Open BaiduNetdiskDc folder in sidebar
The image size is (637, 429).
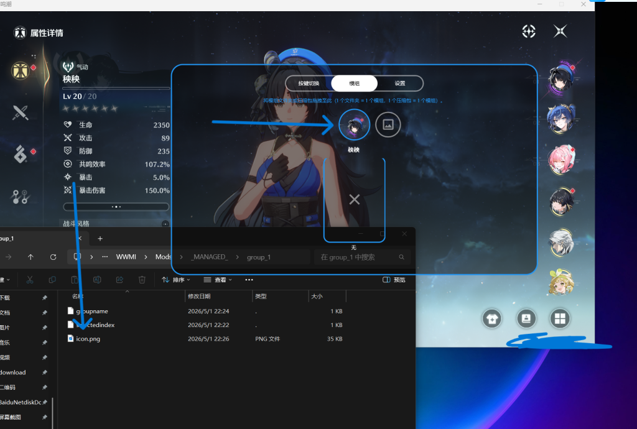(21, 402)
